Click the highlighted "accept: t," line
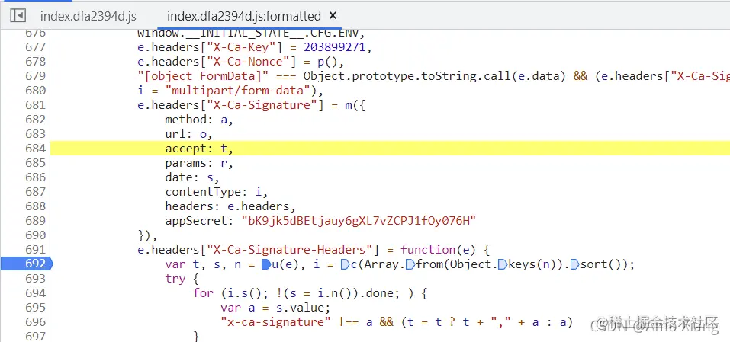Image resolution: width=730 pixels, height=342 pixels. pyautogui.click(x=390, y=149)
